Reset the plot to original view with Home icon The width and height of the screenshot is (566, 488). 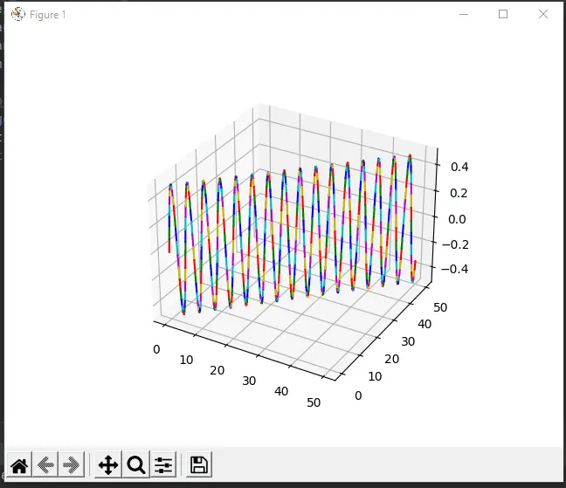point(19,465)
